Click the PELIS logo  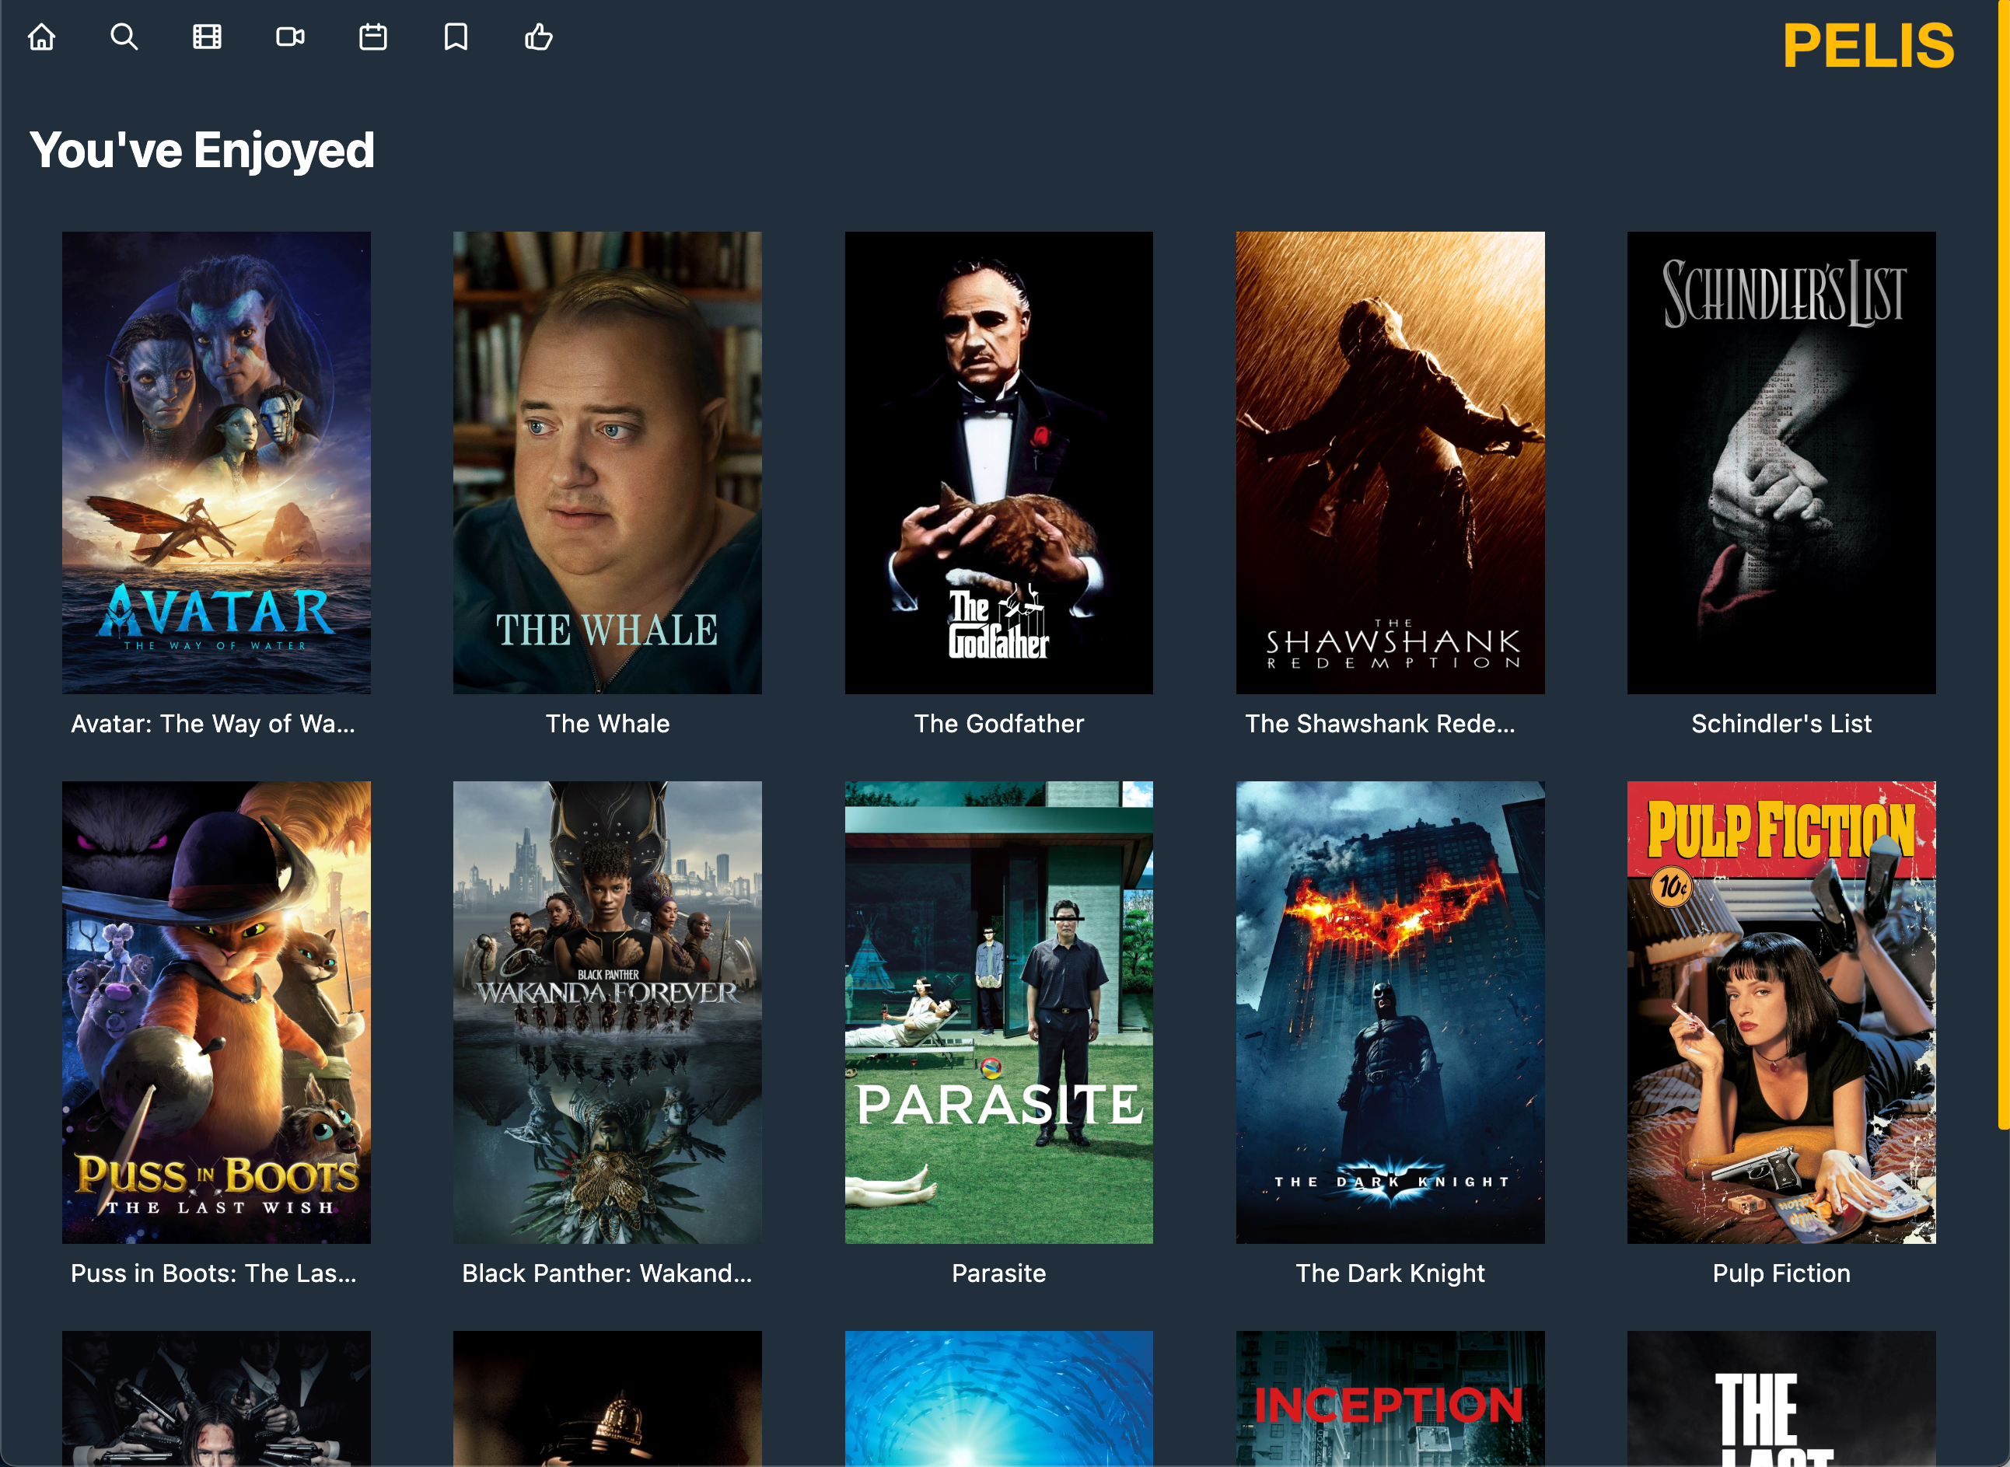(x=1868, y=45)
